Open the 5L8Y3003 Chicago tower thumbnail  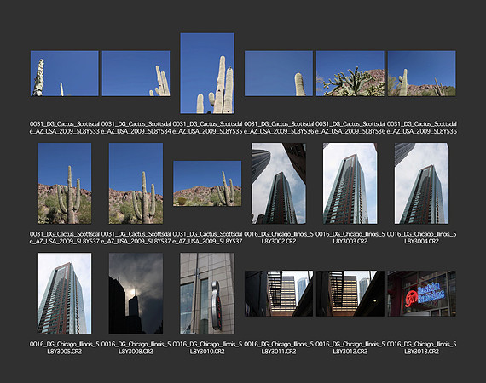click(350, 184)
